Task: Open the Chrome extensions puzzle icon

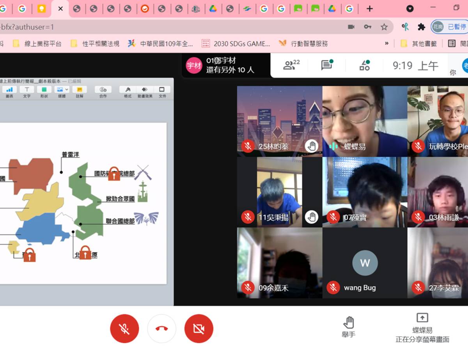Action: tap(421, 27)
